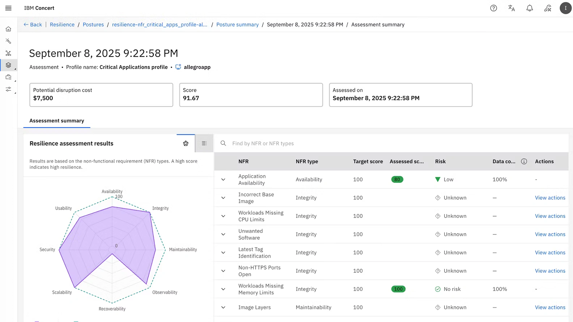Switch to radar chart view
Image resolution: width=573 pixels, height=322 pixels.
click(186, 143)
